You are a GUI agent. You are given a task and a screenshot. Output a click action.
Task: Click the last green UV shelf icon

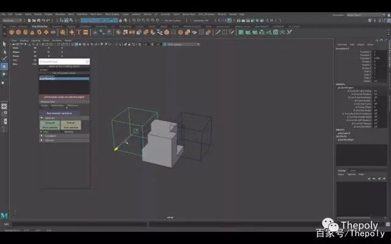point(289,32)
